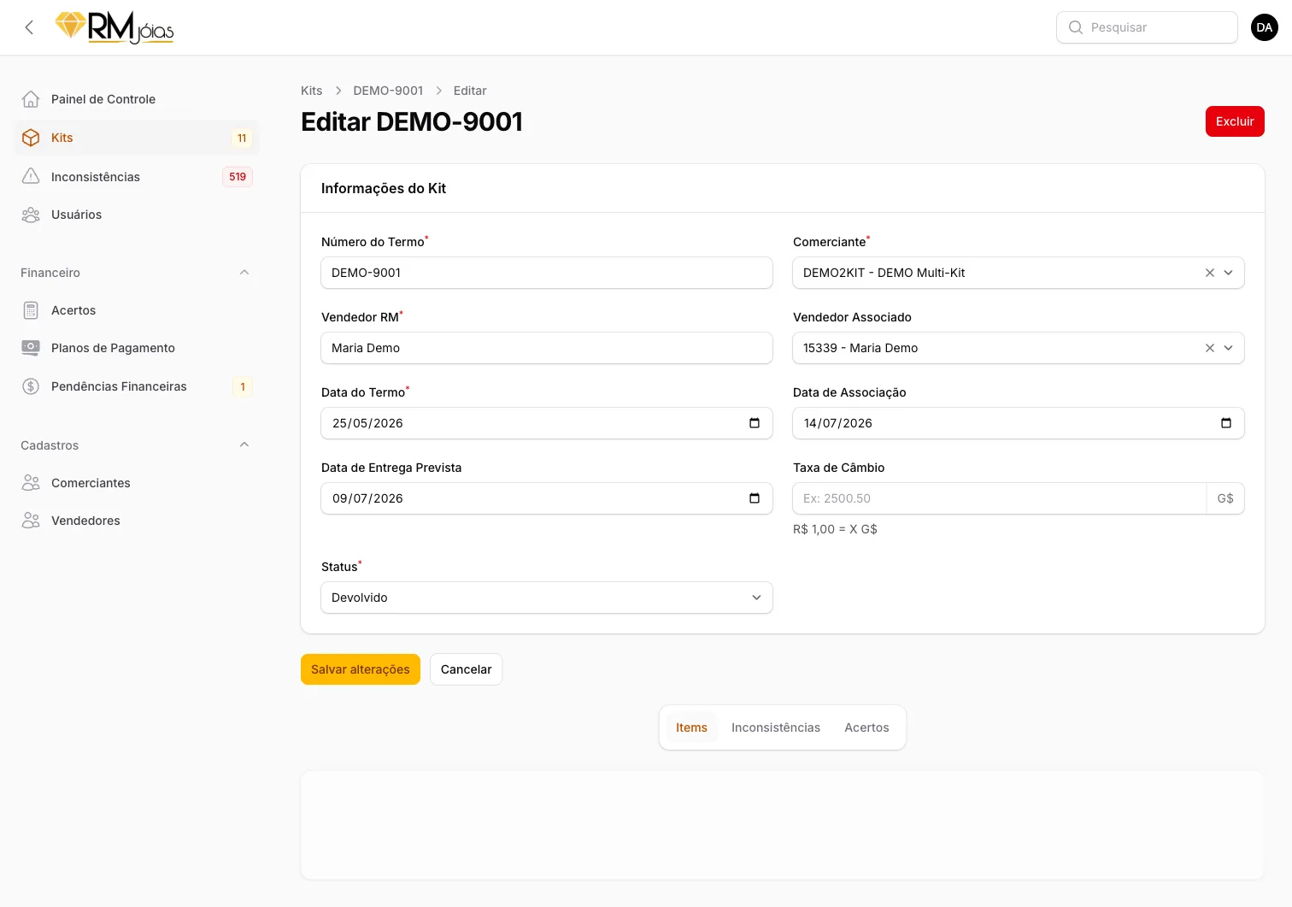1292x907 pixels.
Task: Click the Pendências Financeiras dollar icon
Action: (x=31, y=386)
